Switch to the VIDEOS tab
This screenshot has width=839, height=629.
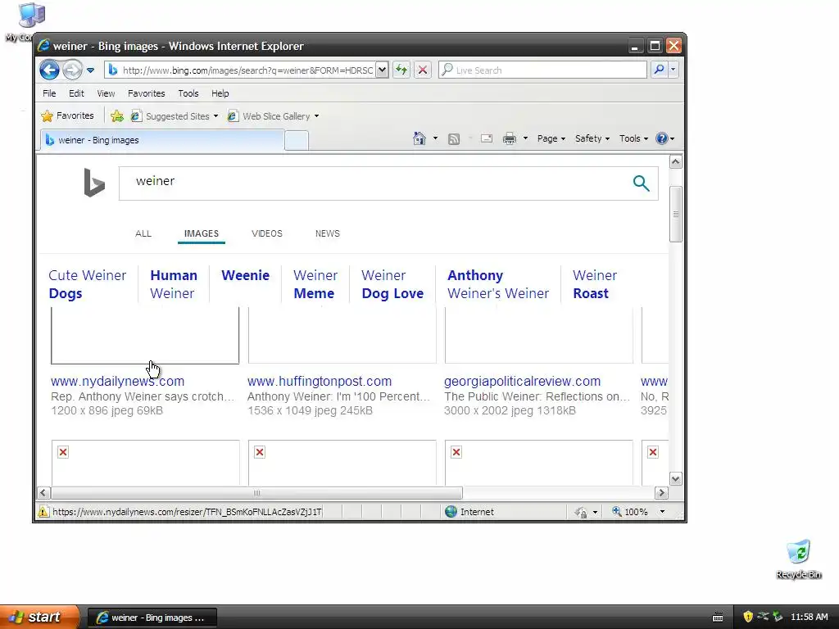coord(267,233)
